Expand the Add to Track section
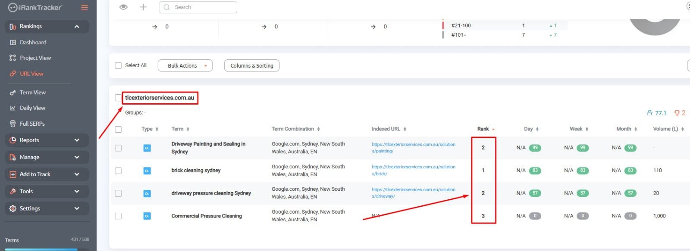This screenshot has height=251, width=690. click(47, 174)
